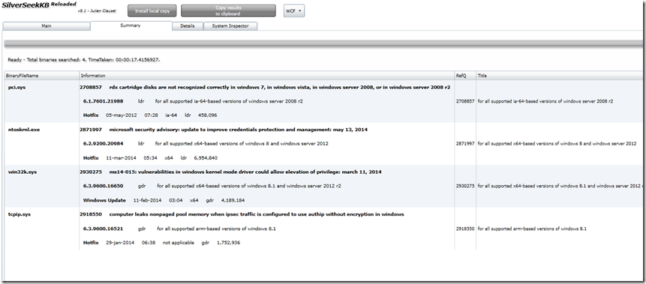The image size is (646, 284).
Task: Click RefQ value 2708857
Action: 465,101
